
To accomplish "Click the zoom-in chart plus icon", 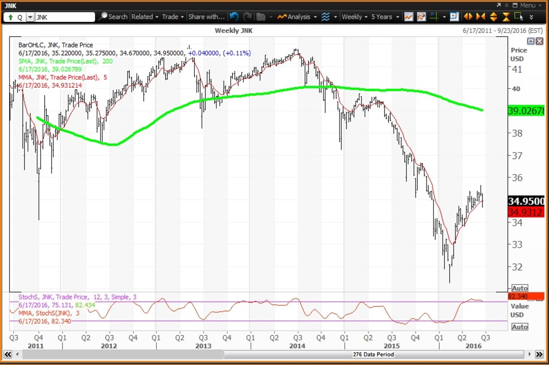I will click(x=454, y=17).
